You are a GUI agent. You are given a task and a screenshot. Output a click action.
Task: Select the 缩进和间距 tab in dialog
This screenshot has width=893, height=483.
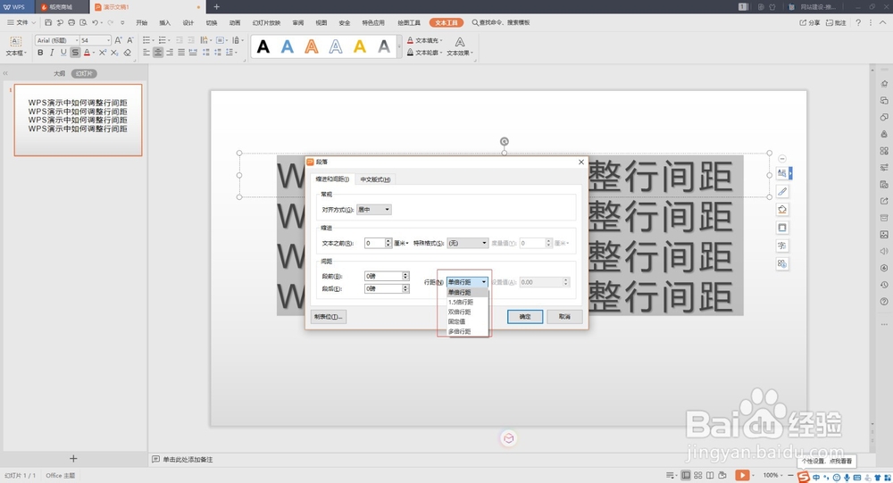332,179
